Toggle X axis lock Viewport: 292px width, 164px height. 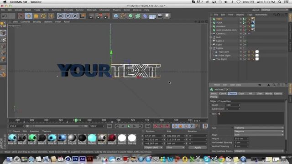(60, 16)
